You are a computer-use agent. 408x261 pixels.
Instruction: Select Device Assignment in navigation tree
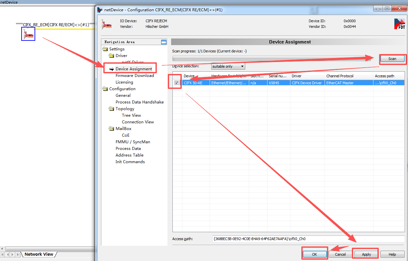point(134,69)
